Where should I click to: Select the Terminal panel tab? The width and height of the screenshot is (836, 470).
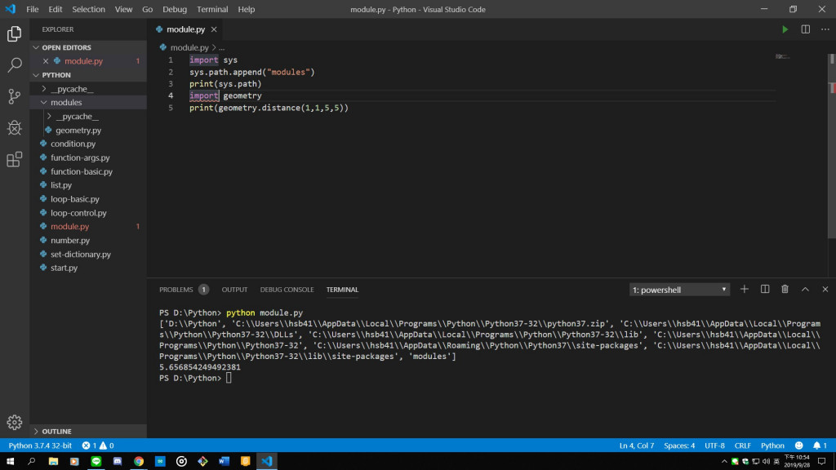[342, 290]
